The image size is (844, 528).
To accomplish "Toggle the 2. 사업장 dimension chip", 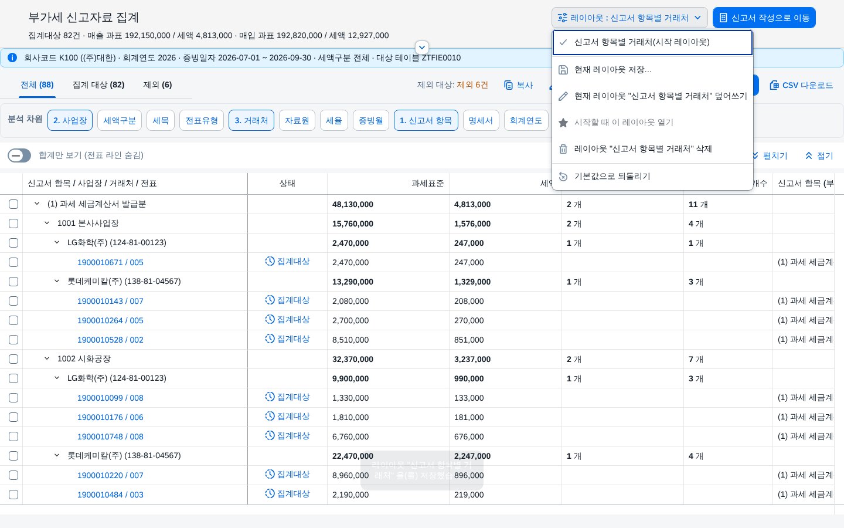I will [x=70, y=120].
